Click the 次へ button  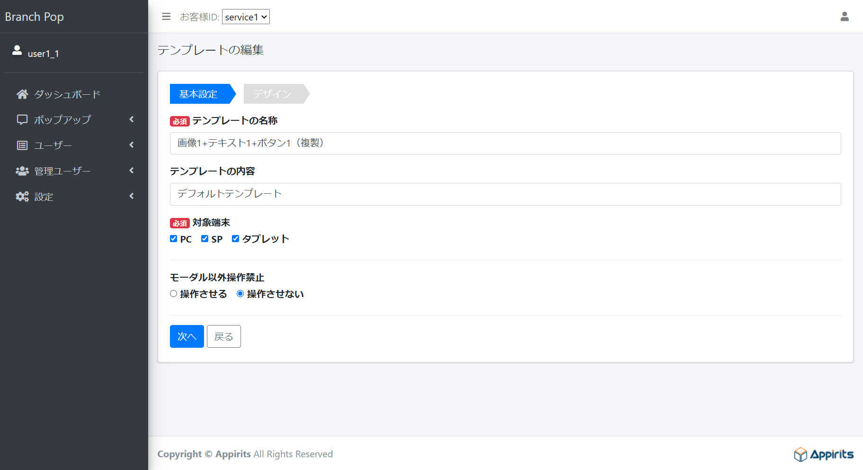187,336
